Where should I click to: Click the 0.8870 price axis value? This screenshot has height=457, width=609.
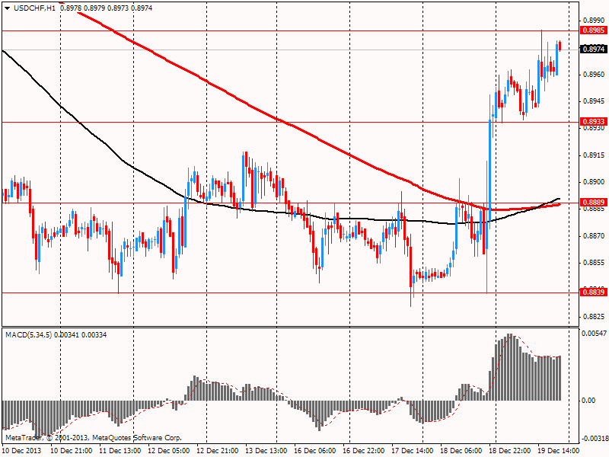594,236
